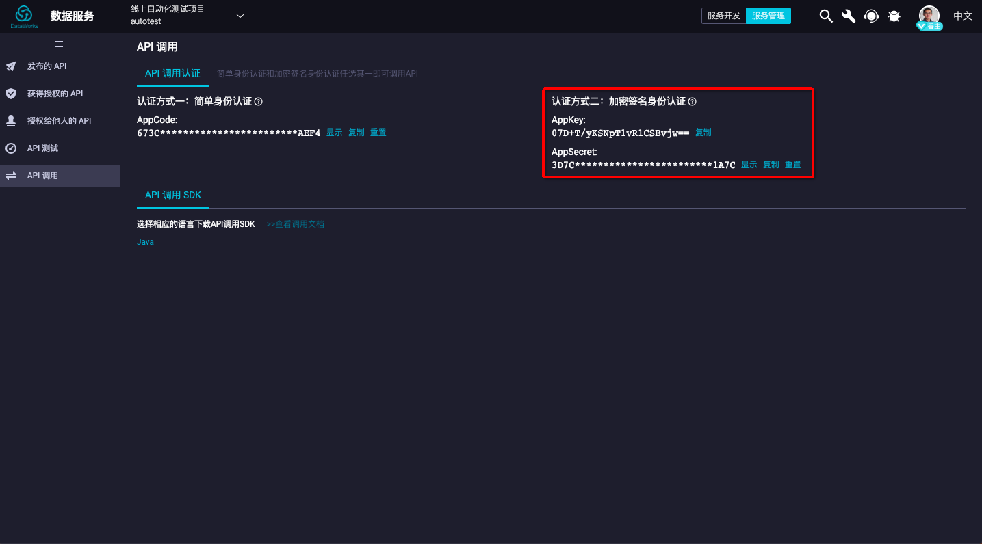Show help for 简单身份认证 question icon
982x544 pixels.
[259, 101]
